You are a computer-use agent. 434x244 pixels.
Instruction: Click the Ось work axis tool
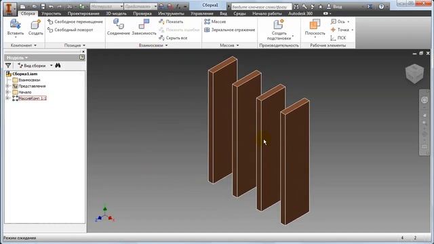point(338,22)
